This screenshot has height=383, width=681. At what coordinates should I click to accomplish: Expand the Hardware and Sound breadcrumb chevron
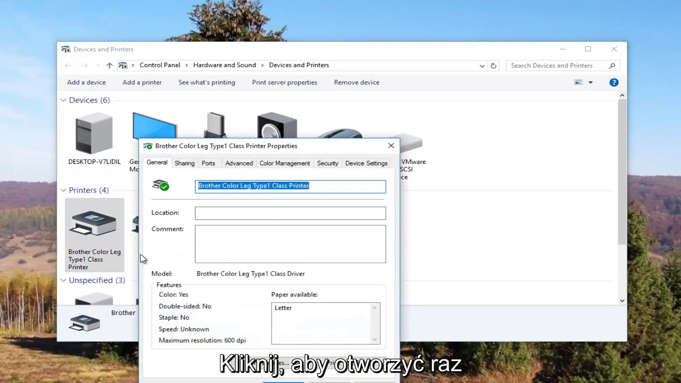point(262,65)
